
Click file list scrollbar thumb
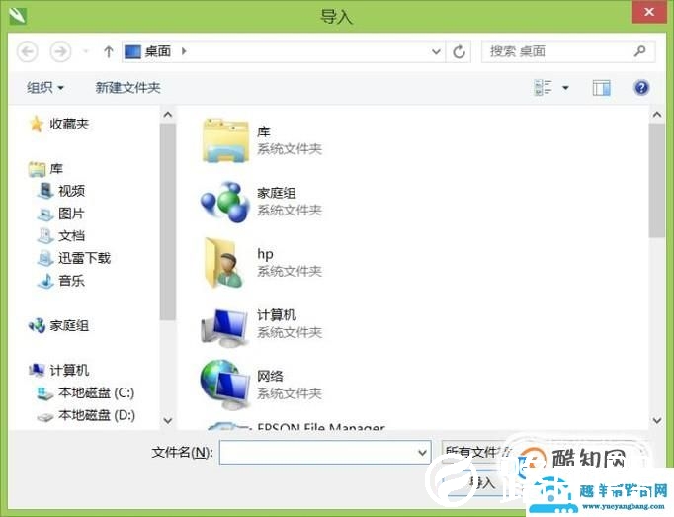point(657,180)
